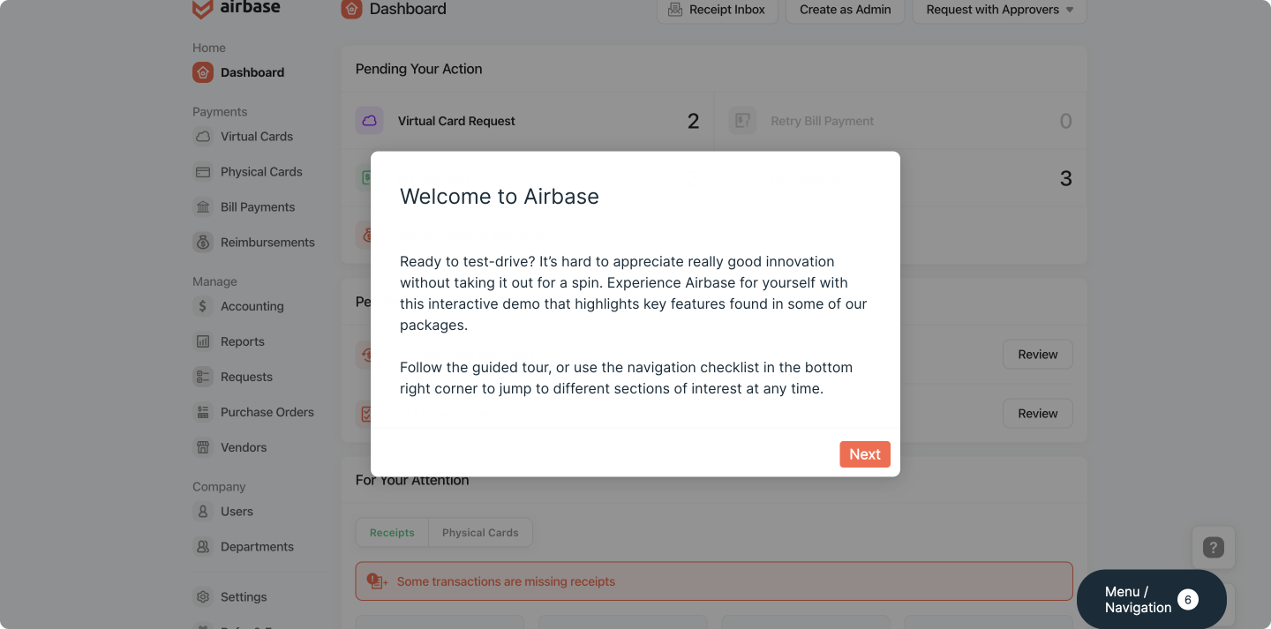Image resolution: width=1271 pixels, height=629 pixels.
Task: Click the Departments sidebar label
Action: (x=257, y=547)
